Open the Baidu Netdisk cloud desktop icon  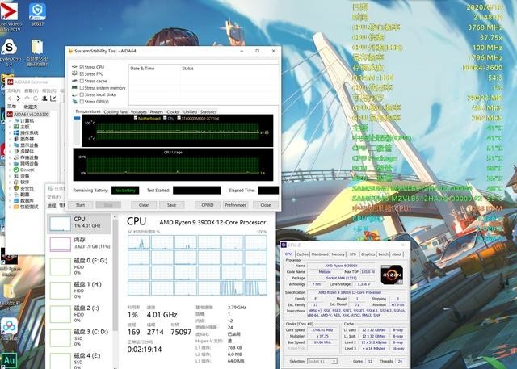pyautogui.click(x=9, y=326)
